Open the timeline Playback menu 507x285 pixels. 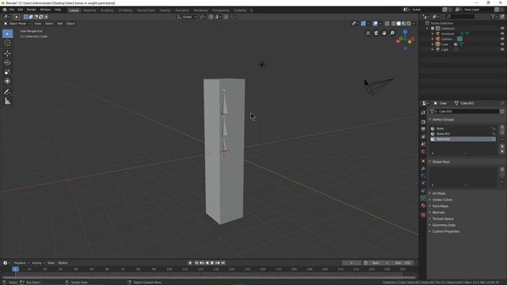pos(21,263)
